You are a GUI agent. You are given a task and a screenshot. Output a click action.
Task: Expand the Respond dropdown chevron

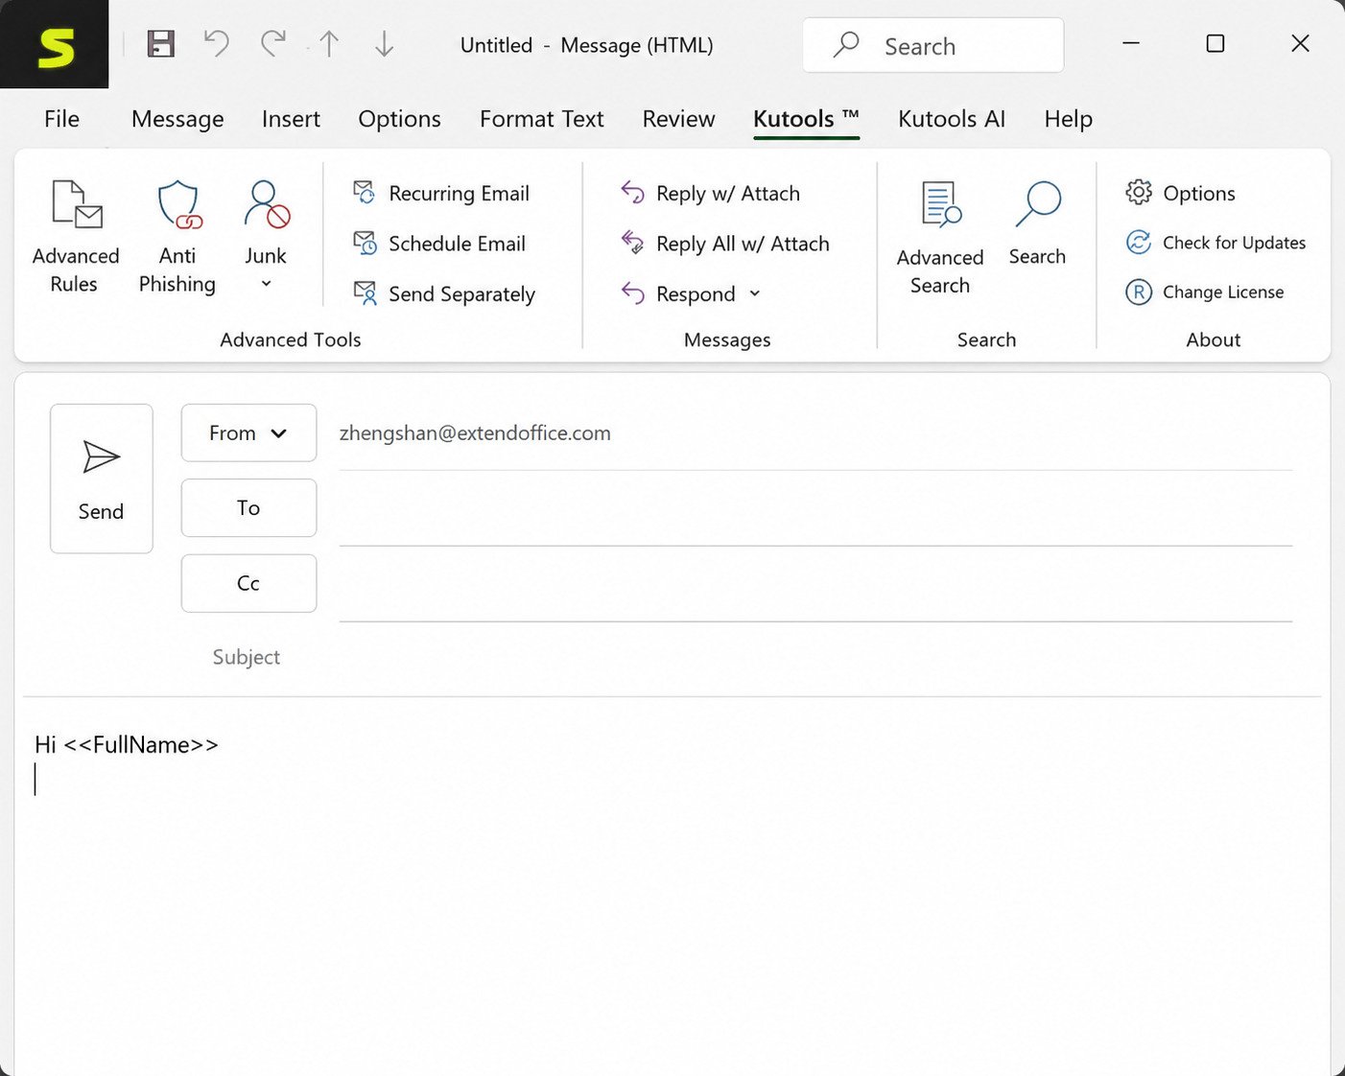(x=754, y=293)
